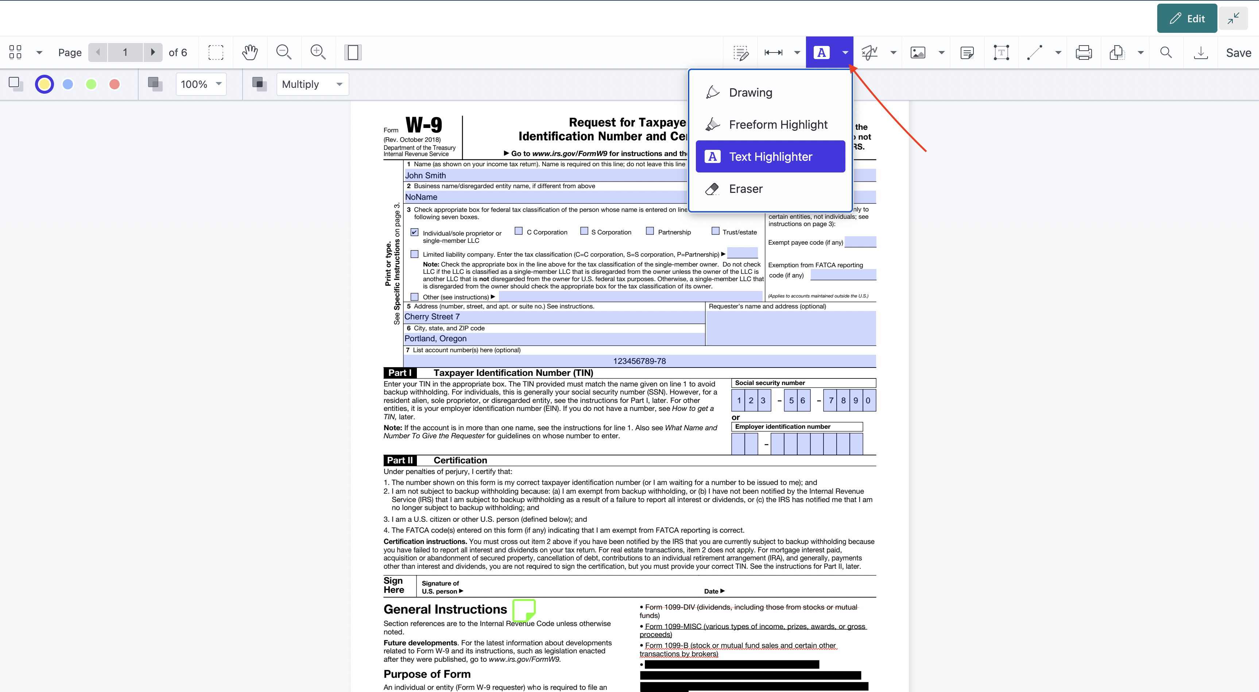Open the page thumbnails dropdown arrow

[x=39, y=52]
